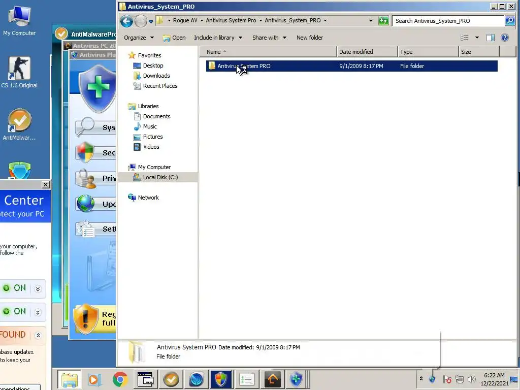The height and width of the screenshot is (390, 520).
Task: Open the Organize menu
Action: tap(139, 38)
